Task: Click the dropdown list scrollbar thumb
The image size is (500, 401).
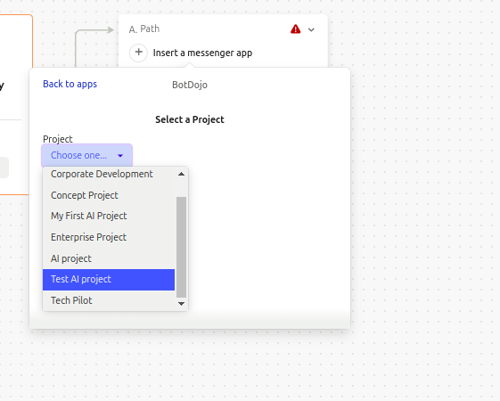Action: [x=181, y=247]
